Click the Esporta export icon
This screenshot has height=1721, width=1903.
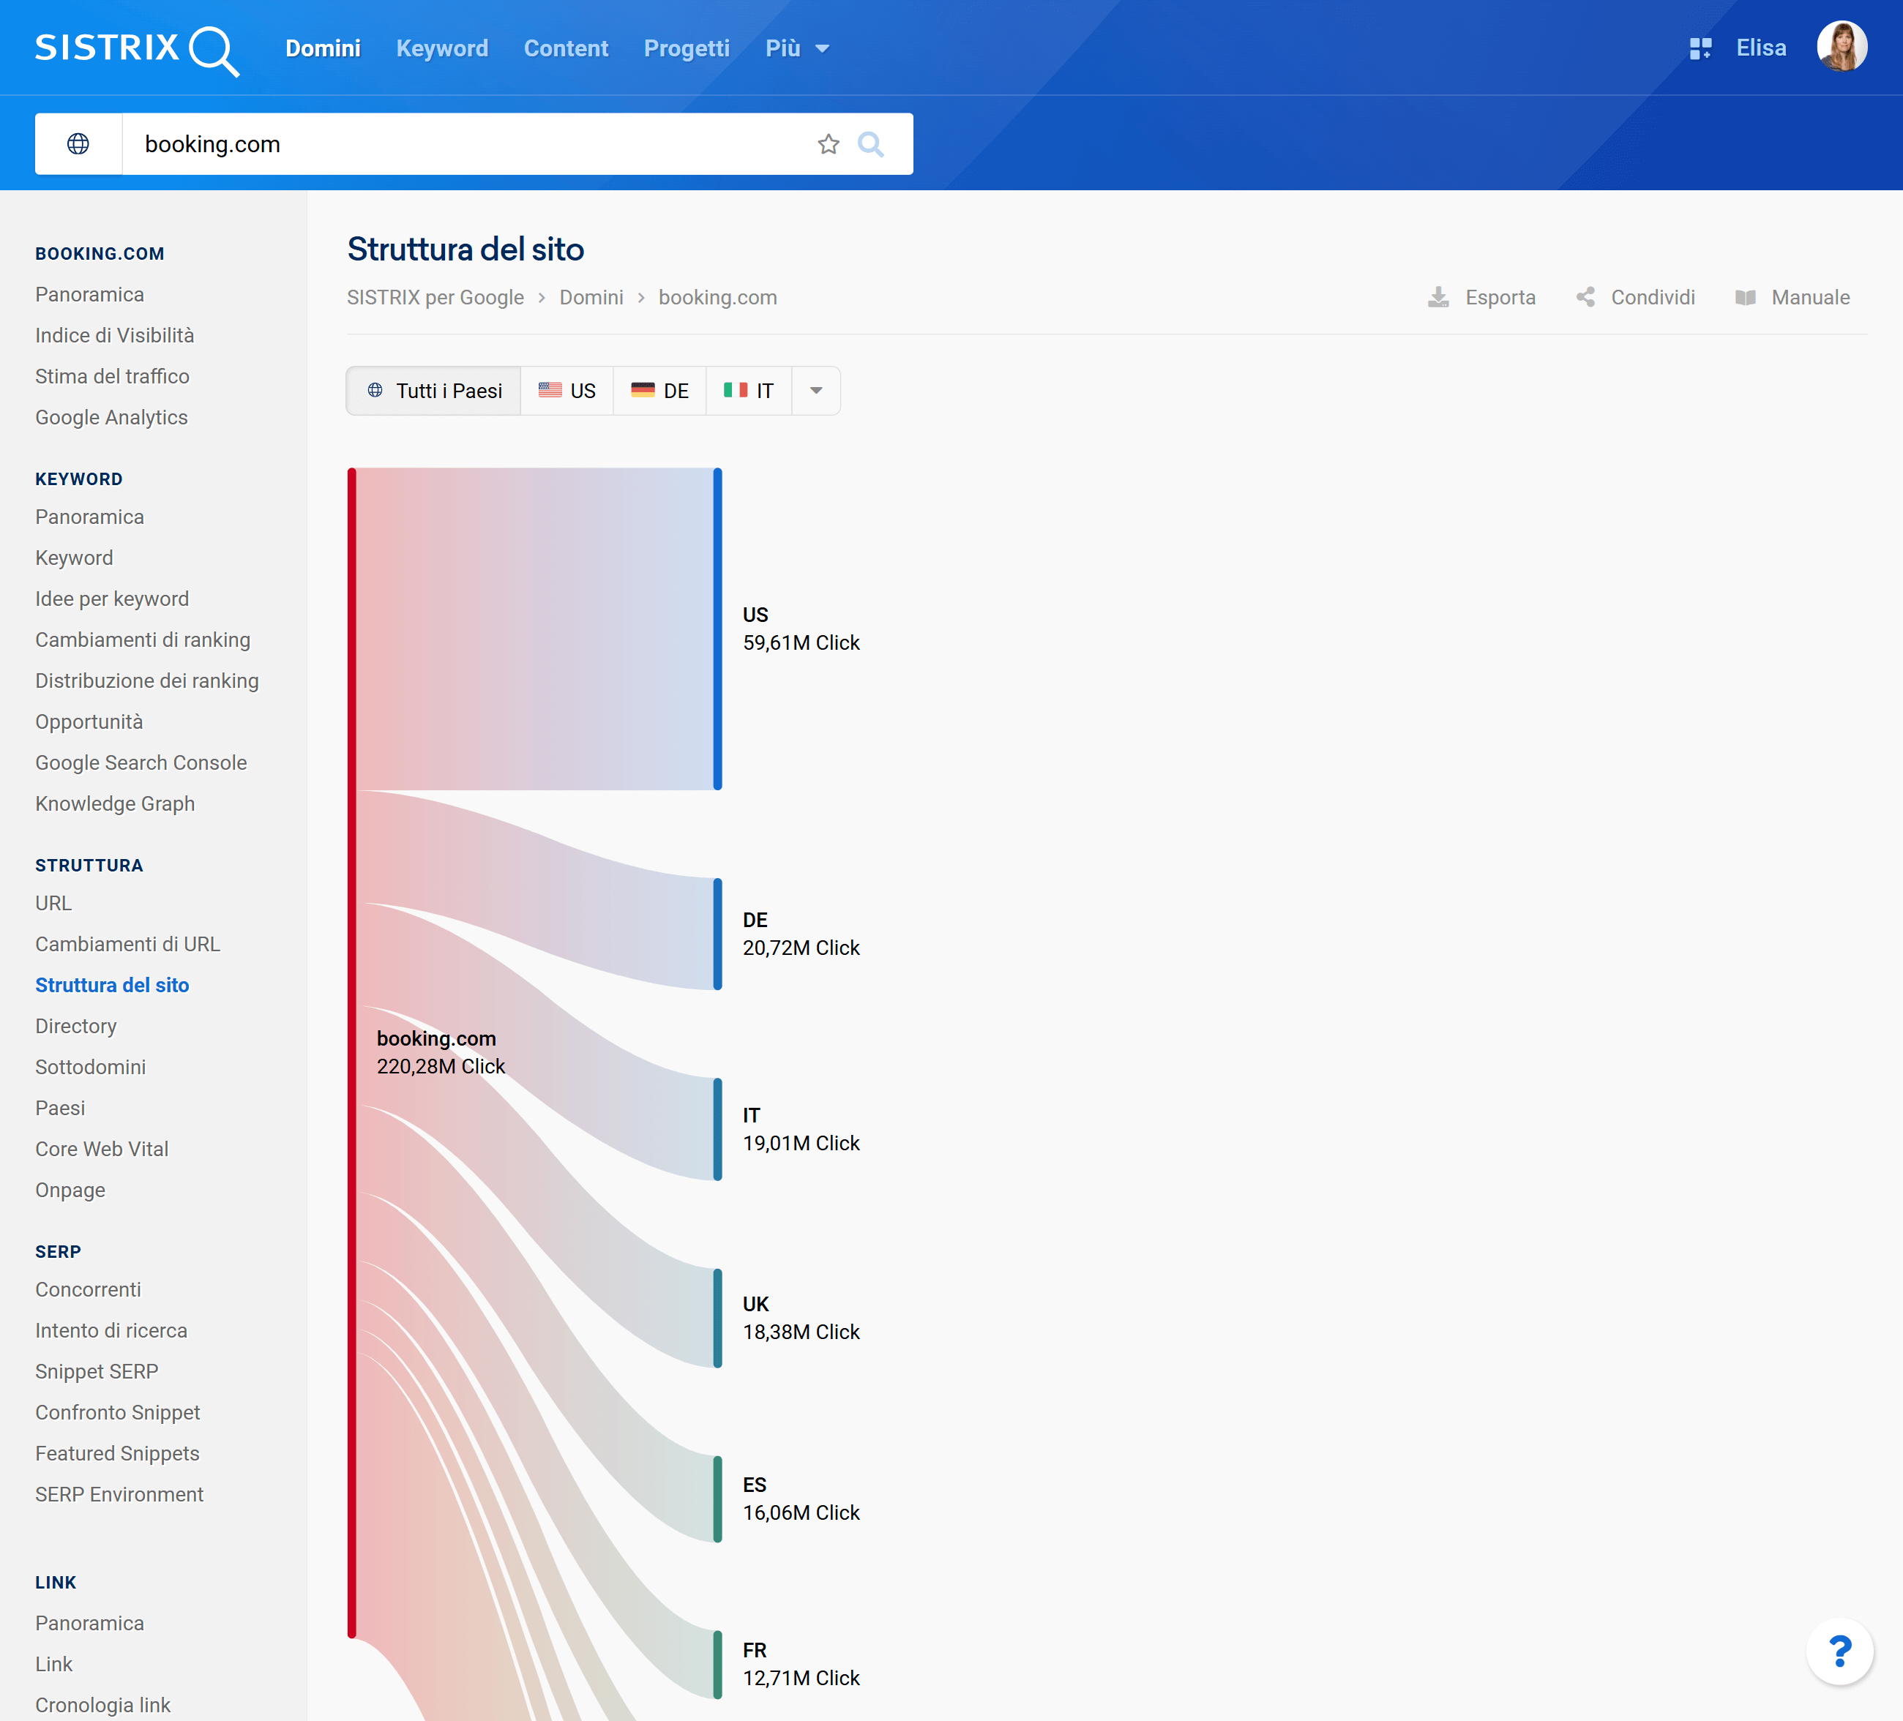coord(1439,297)
